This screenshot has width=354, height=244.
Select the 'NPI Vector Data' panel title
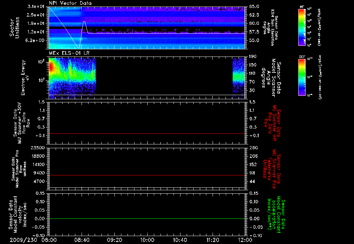(70, 3)
